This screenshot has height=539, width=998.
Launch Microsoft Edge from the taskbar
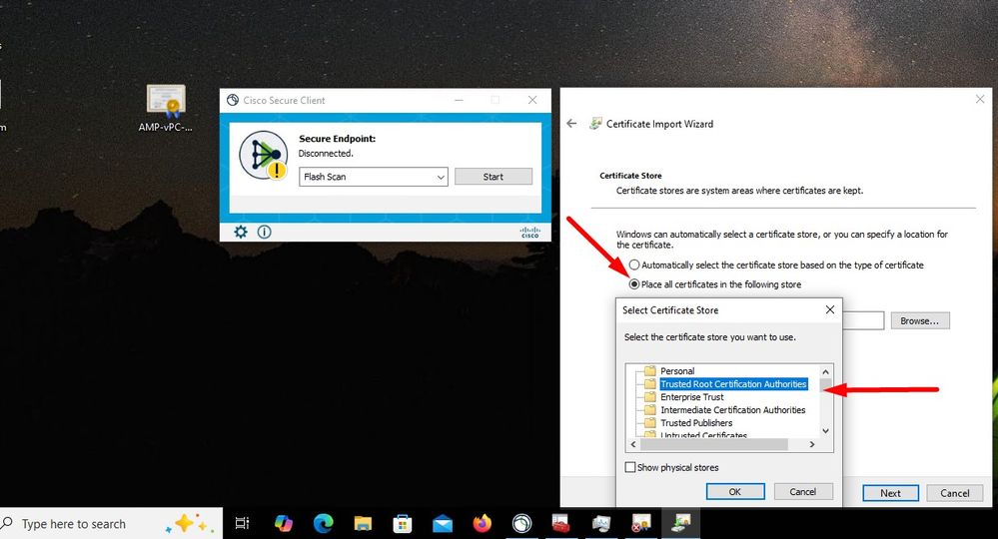[x=324, y=523]
